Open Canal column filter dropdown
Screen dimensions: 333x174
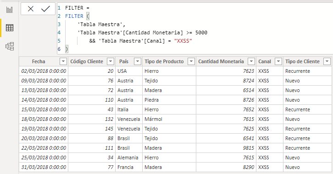[x=278, y=61]
